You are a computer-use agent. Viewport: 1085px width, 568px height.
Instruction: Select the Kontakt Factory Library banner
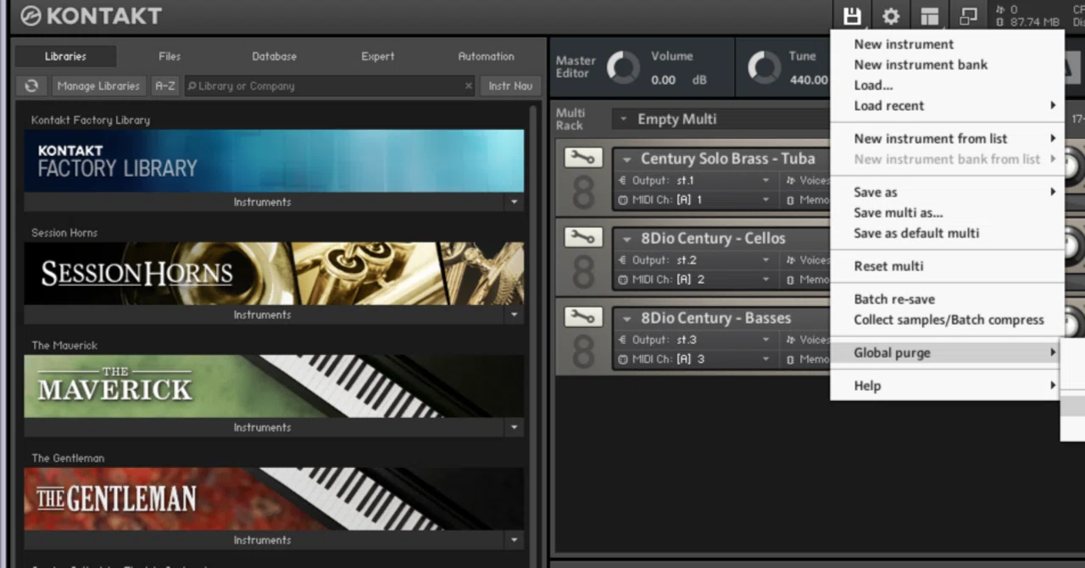tap(274, 161)
